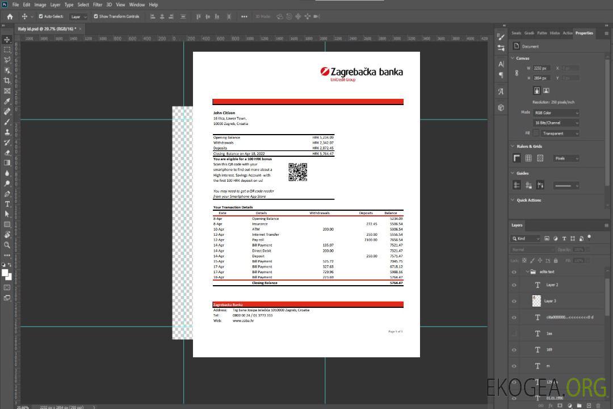Select the History Brush tool
The height and width of the screenshot is (409, 613).
pos(7,143)
